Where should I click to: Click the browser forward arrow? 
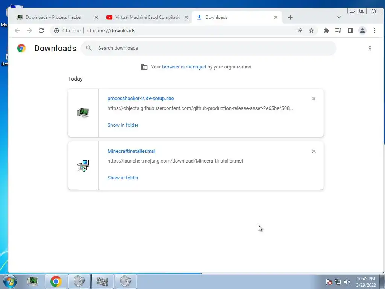click(29, 30)
